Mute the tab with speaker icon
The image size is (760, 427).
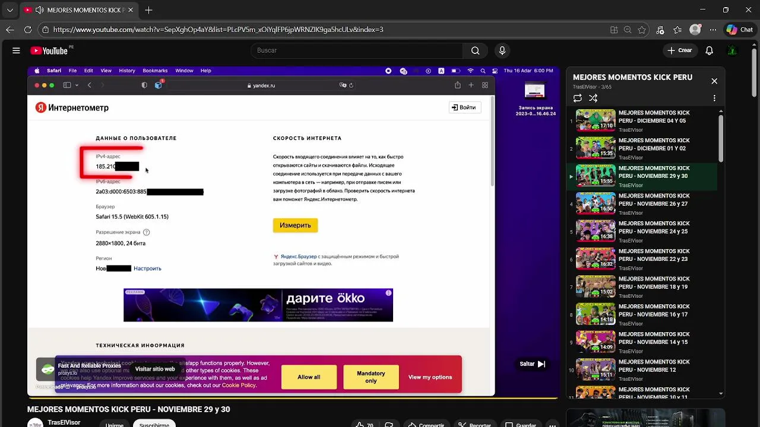click(39, 10)
